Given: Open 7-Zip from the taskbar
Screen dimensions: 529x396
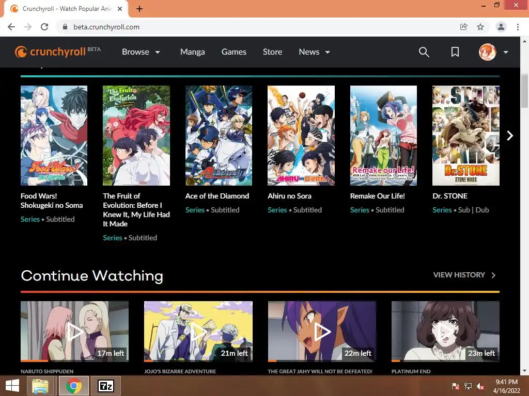Looking at the screenshot, I should pyautogui.click(x=105, y=386).
